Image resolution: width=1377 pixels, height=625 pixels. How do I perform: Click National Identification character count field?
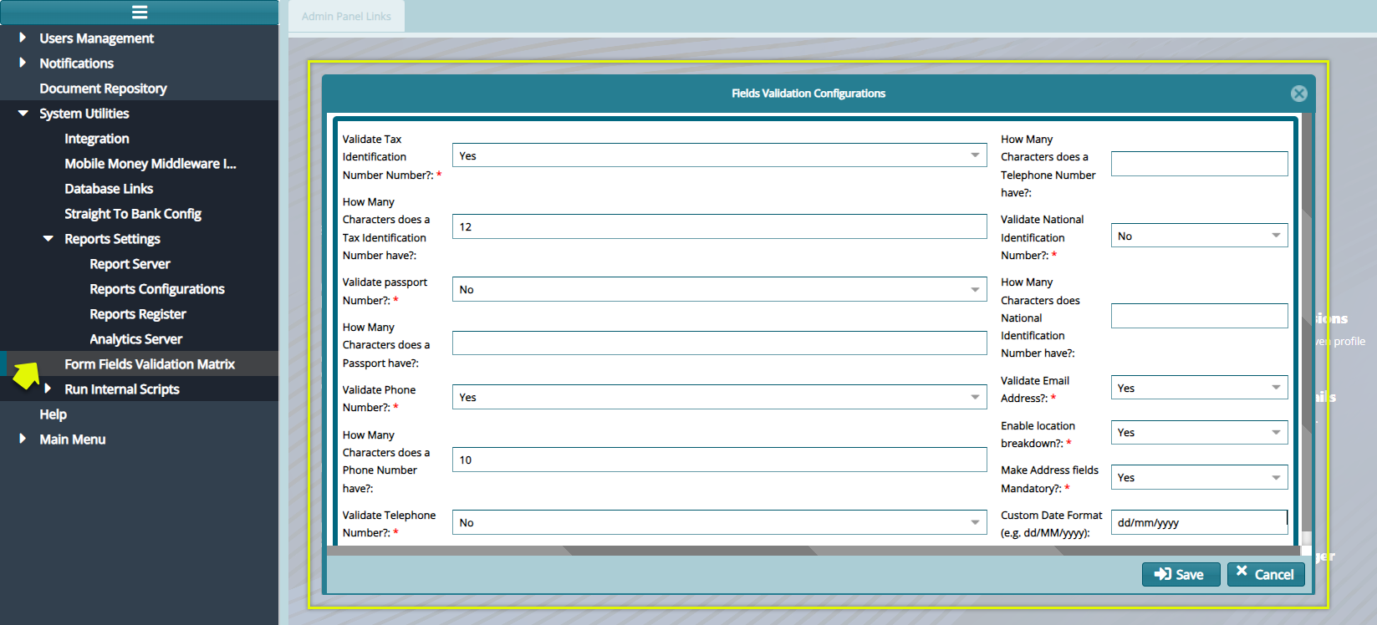[x=1200, y=316]
